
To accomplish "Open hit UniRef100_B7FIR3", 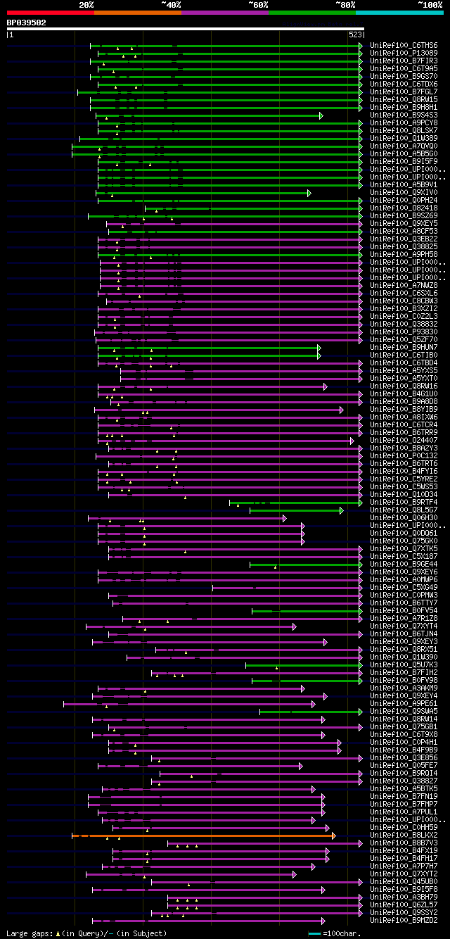I will [x=404, y=61].
